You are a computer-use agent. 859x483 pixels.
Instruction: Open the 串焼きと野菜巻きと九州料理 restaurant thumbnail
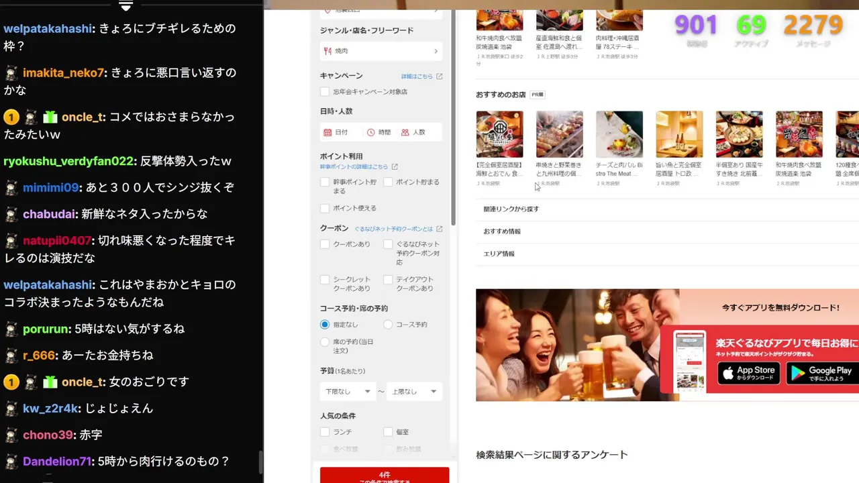tap(559, 134)
